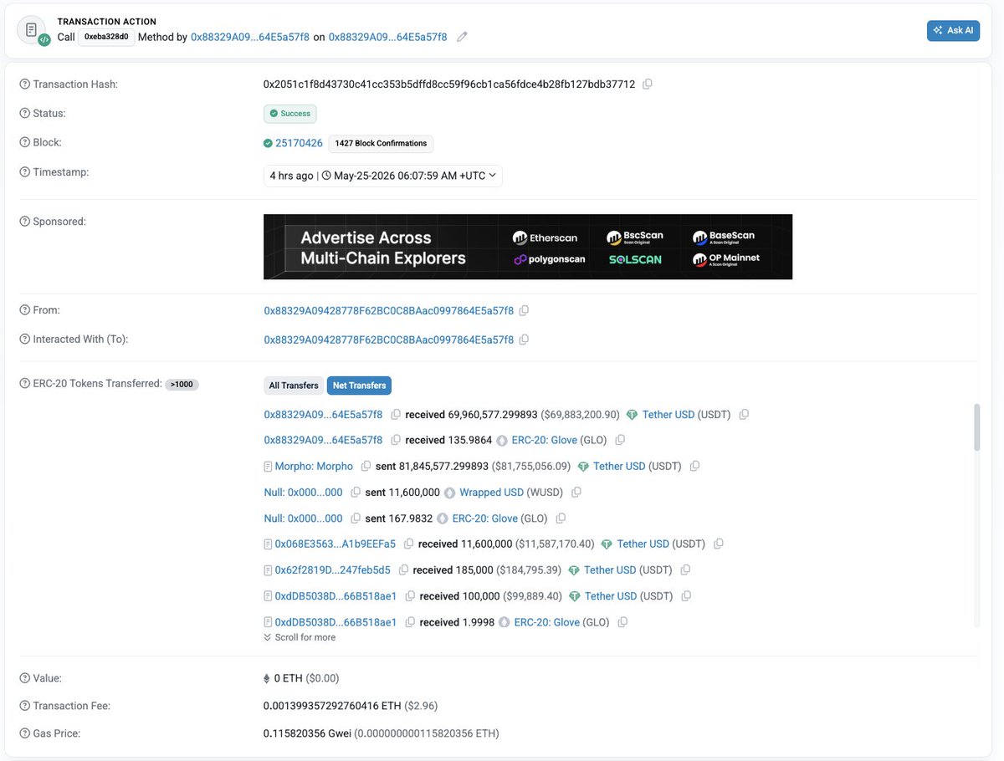Click help icon next to Timestamp
1004x761 pixels.
tap(24, 172)
